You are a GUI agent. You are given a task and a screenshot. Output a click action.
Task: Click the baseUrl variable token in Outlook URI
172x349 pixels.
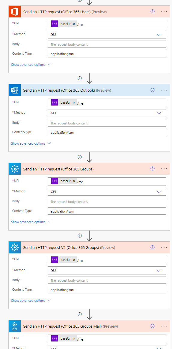[x=64, y=103]
